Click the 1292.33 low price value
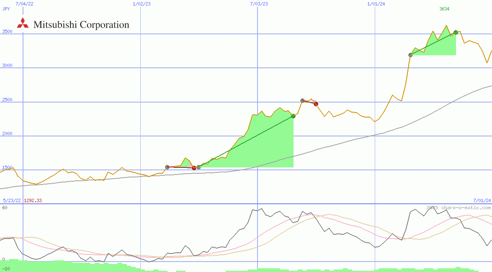This screenshot has height=272, width=492. (x=33, y=200)
